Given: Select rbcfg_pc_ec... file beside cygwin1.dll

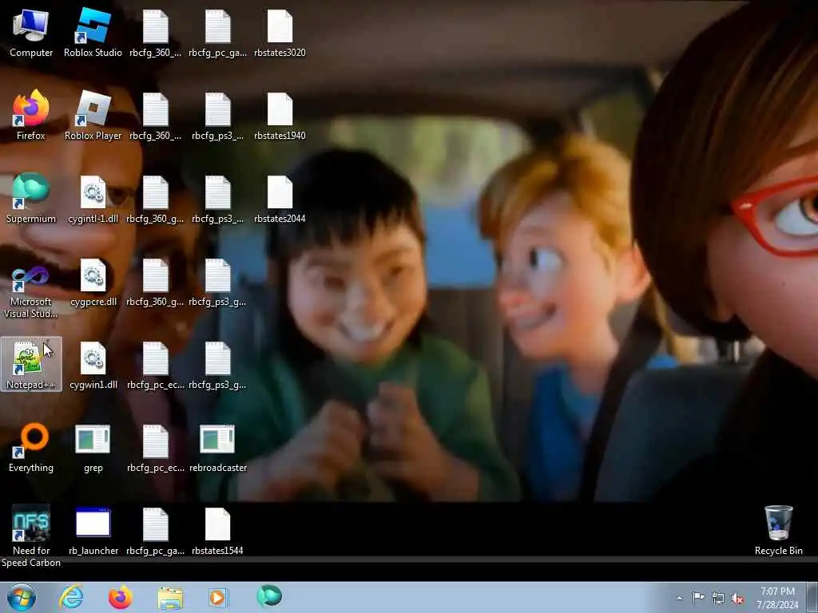Looking at the screenshot, I should tap(156, 366).
